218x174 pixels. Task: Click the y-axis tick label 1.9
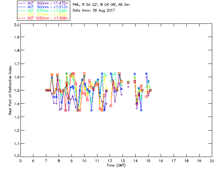[17, 37]
